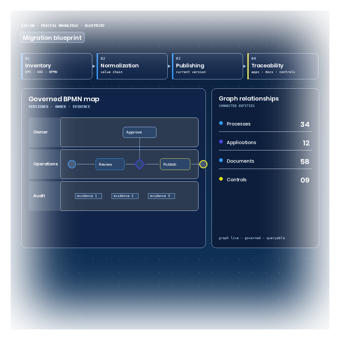Select the Owner swimlane label

[41, 132]
